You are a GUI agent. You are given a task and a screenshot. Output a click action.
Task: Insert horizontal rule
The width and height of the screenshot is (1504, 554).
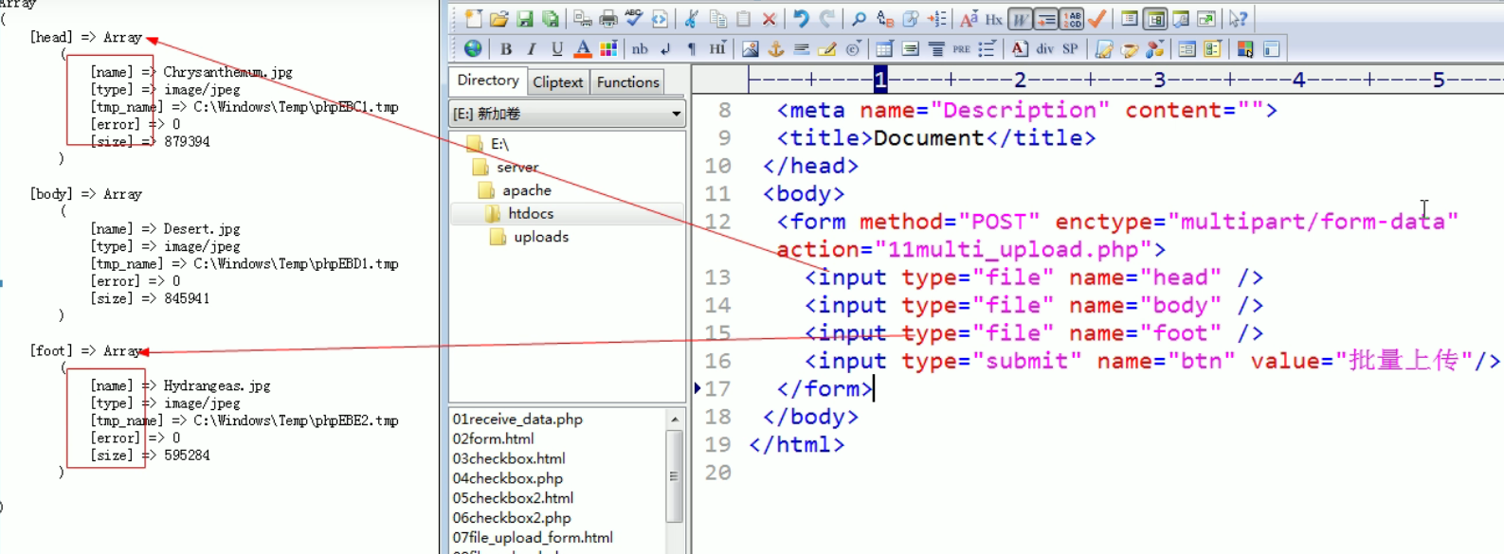click(802, 49)
